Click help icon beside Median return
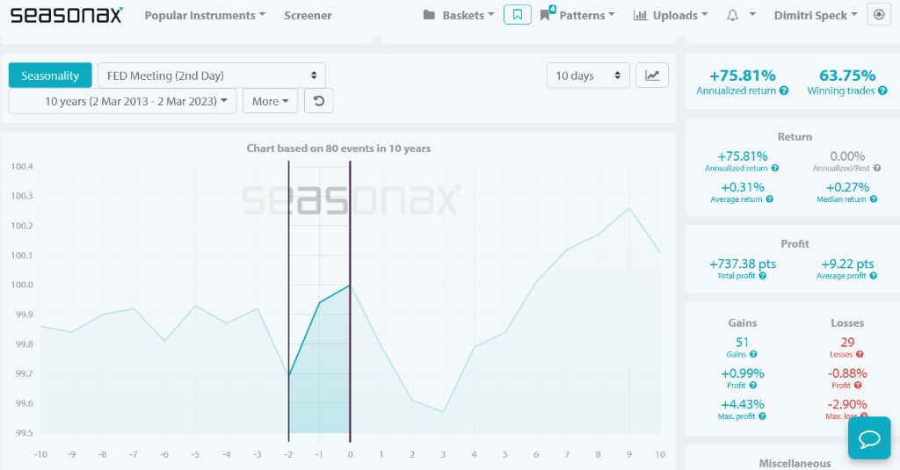This screenshot has width=900, height=470. pyautogui.click(x=873, y=199)
